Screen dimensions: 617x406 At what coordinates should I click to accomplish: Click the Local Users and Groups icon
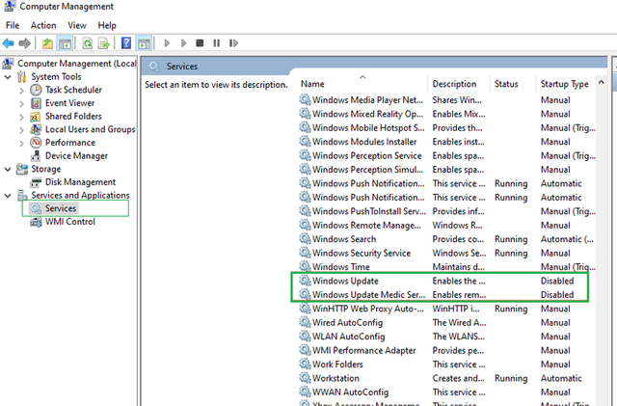pos(36,129)
